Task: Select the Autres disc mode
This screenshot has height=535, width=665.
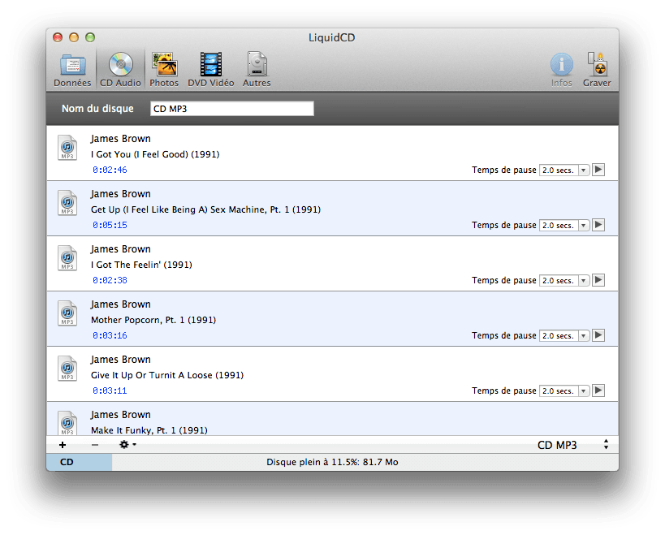Action: [x=257, y=68]
